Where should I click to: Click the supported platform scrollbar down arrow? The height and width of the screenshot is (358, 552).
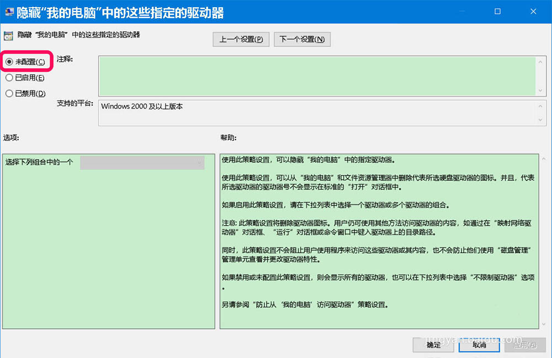click(x=540, y=120)
